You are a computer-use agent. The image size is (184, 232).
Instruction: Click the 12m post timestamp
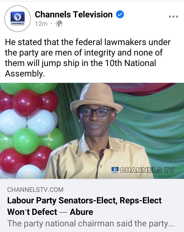(41, 24)
